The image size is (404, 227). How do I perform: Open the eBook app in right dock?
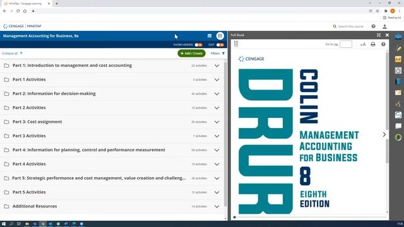pos(398,37)
